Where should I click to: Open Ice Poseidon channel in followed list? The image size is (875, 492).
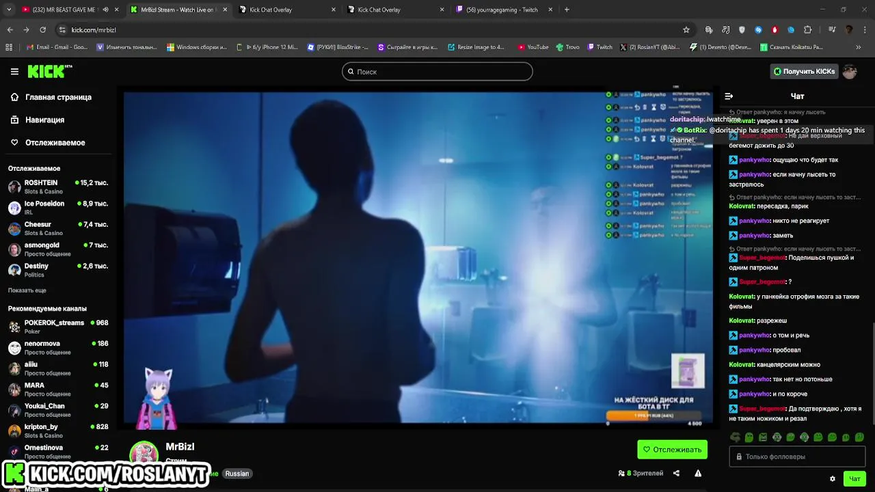pyautogui.click(x=58, y=208)
